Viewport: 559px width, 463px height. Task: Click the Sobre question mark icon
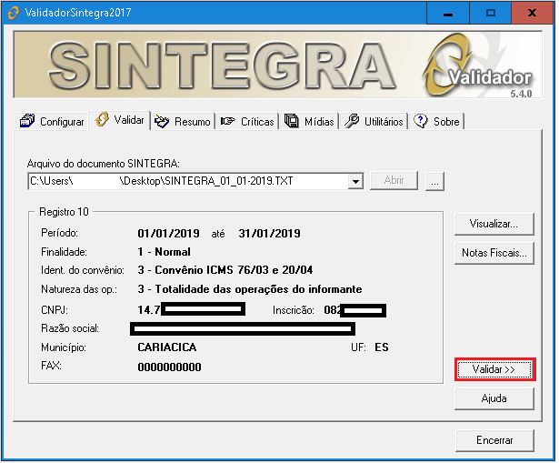click(421, 122)
